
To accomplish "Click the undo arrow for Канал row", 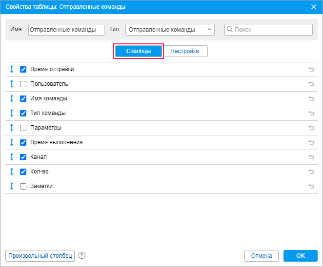I will pos(311,157).
